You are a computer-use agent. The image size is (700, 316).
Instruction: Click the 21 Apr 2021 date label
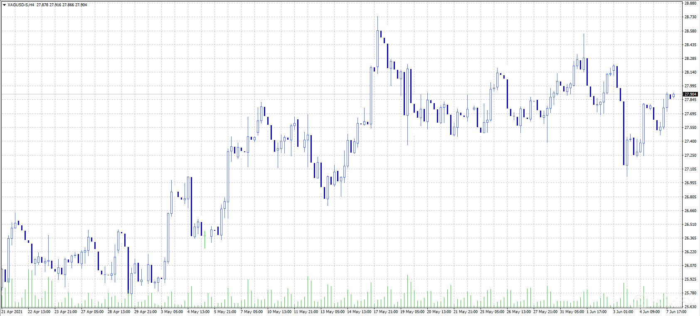click(x=12, y=312)
